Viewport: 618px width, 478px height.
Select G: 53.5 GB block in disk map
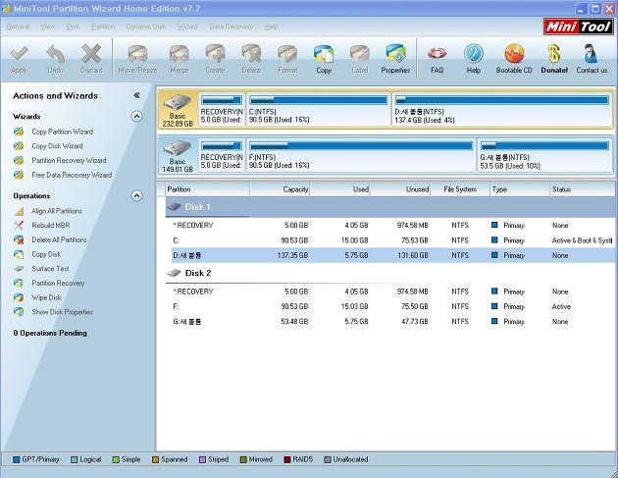[x=544, y=155]
